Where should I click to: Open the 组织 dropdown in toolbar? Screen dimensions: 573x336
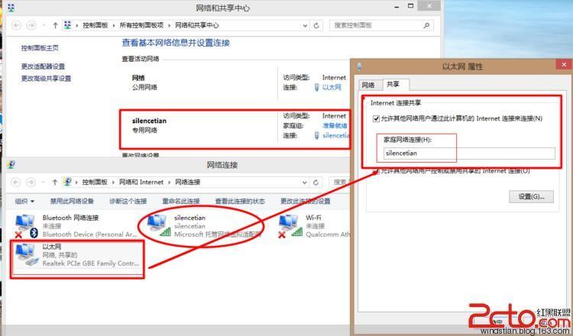(25, 202)
